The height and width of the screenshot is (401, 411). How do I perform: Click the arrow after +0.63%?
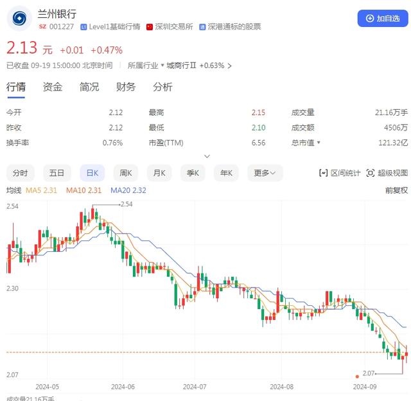click(230, 66)
